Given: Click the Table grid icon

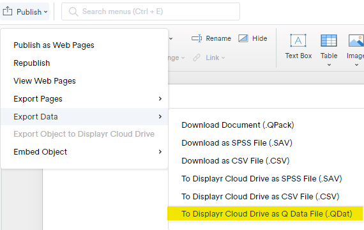Looking at the screenshot, I should pyautogui.click(x=329, y=40).
